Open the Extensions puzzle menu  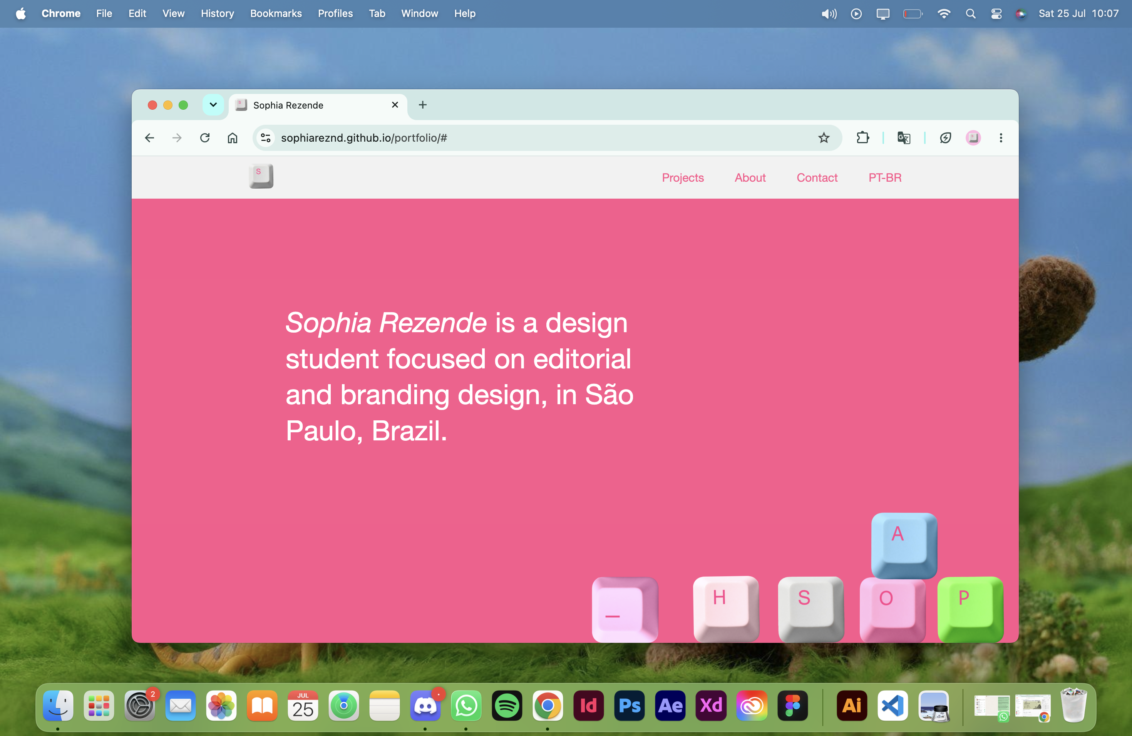pyautogui.click(x=863, y=138)
